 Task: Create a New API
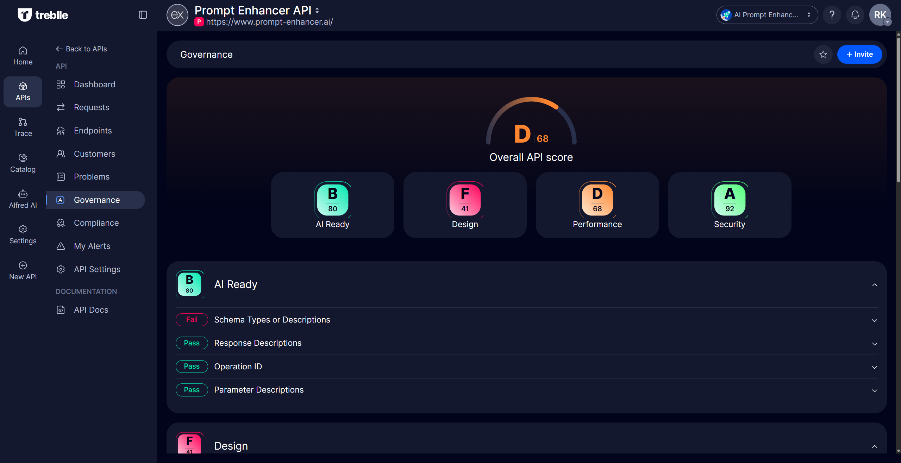[23, 270]
